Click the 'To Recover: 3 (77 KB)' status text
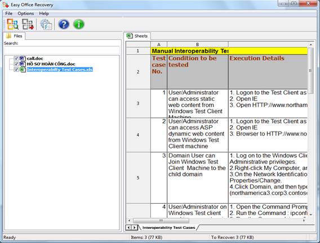 point(233,237)
